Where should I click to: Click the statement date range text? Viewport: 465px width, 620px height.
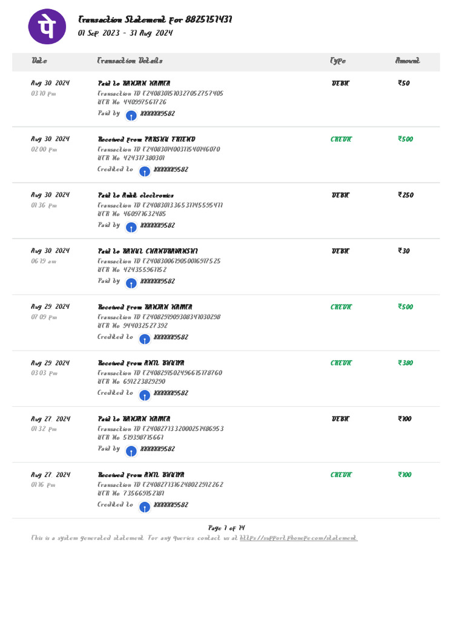[125, 33]
